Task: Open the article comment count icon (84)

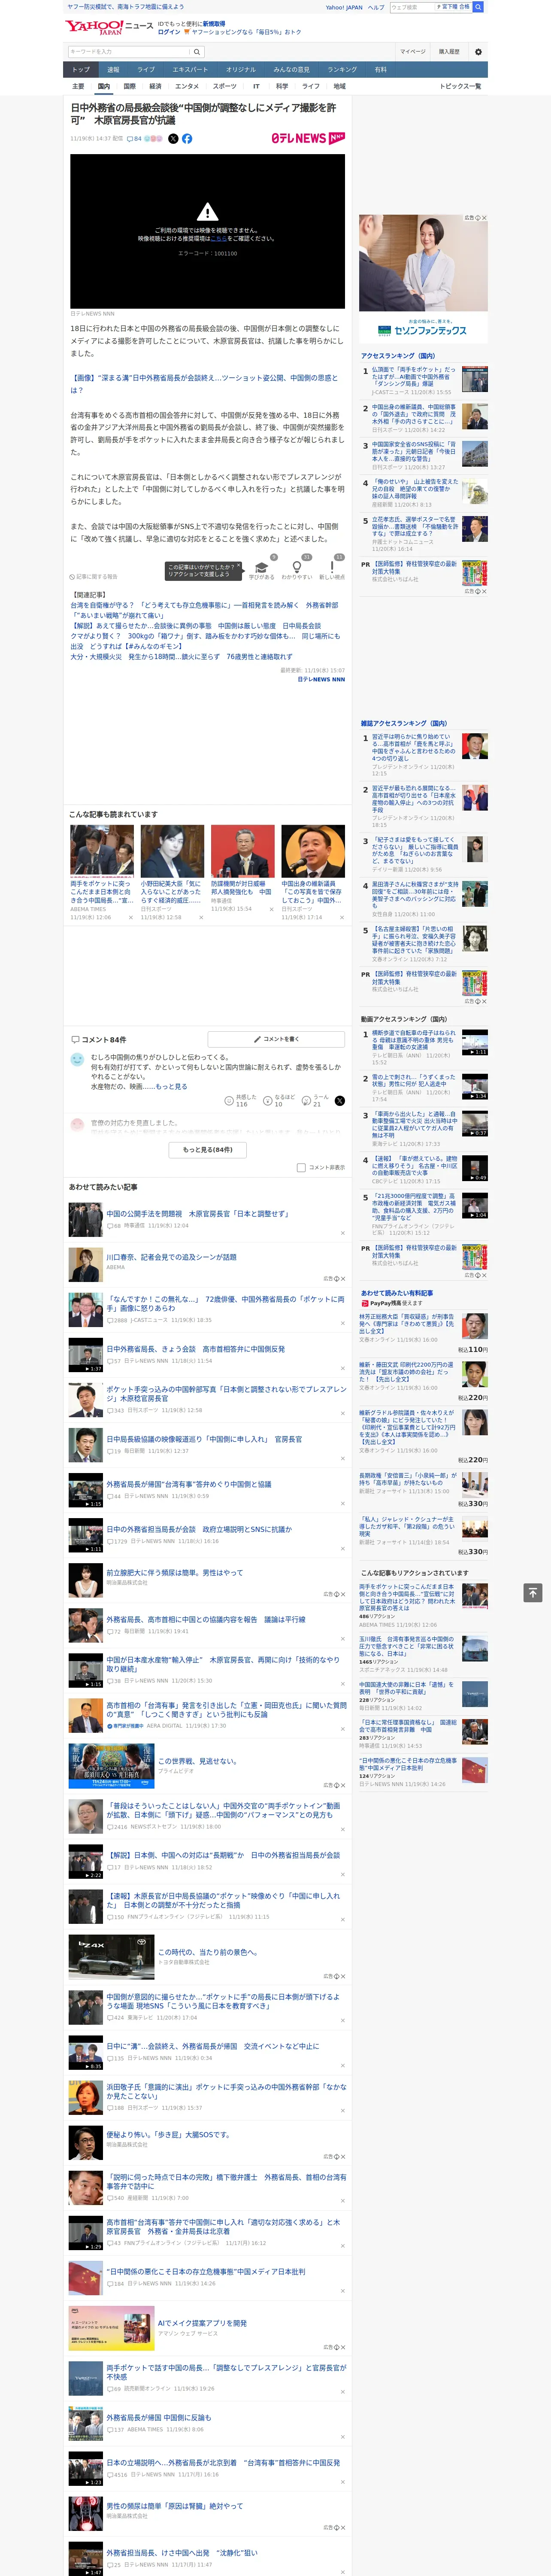Action: [x=134, y=139]
